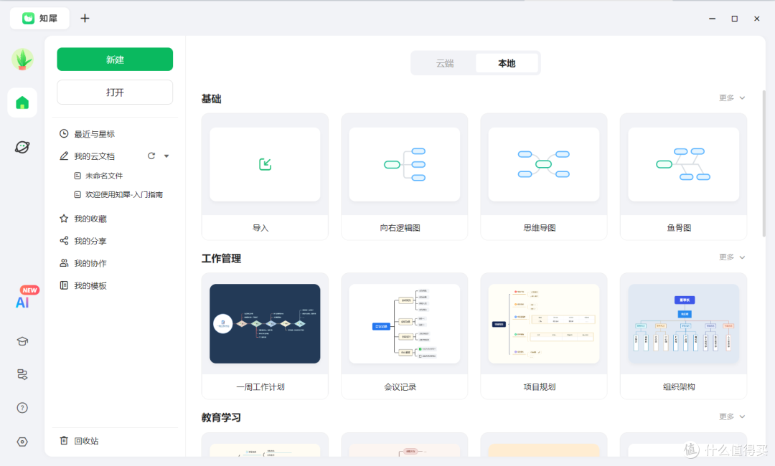Image resolution: width=775 pixels, height=466 pixels.
Task: Expand 更多 in the 工作管理 section
Action: coord(731,257)
